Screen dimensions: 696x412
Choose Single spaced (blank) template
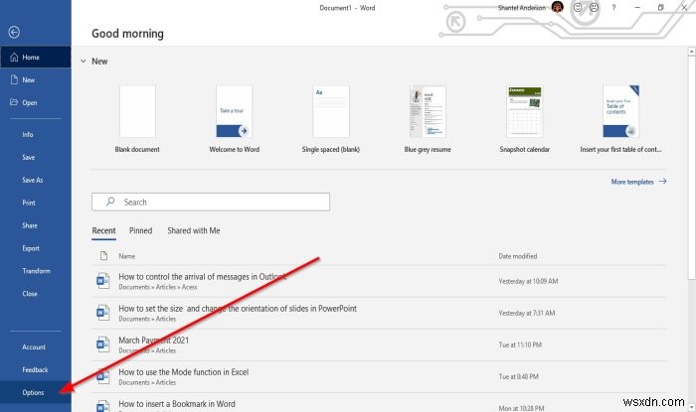click(x=331, y=119)
